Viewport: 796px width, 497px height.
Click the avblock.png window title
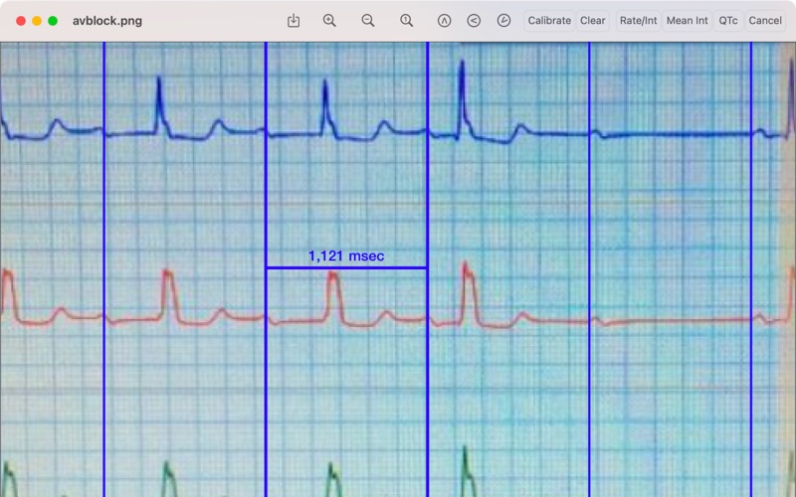click(107, 21)
